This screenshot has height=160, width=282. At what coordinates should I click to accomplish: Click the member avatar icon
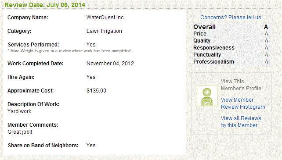(x=207, y=96)
